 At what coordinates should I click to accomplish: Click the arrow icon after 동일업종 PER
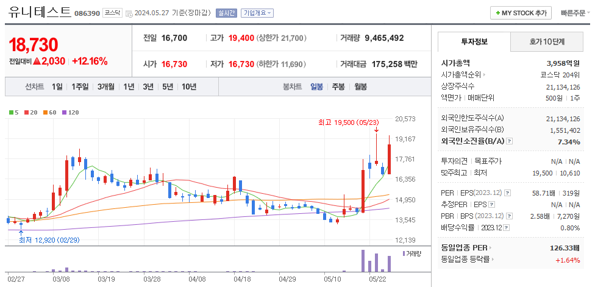pos(490,249)
